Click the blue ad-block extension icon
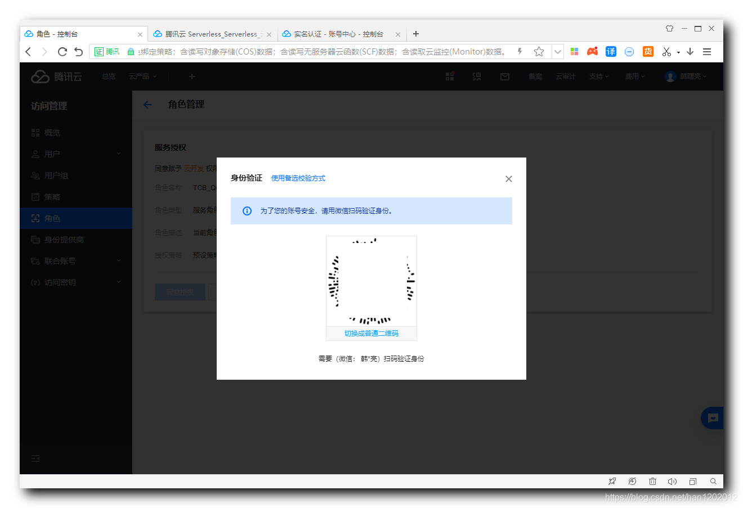The image size is (743, 508). (x=629, y=52)
